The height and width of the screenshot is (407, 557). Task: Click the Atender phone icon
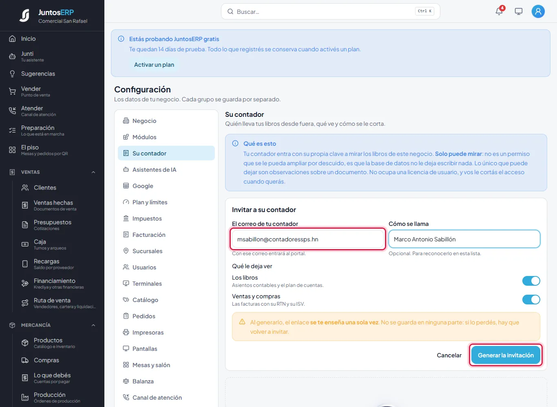(12, 111)
